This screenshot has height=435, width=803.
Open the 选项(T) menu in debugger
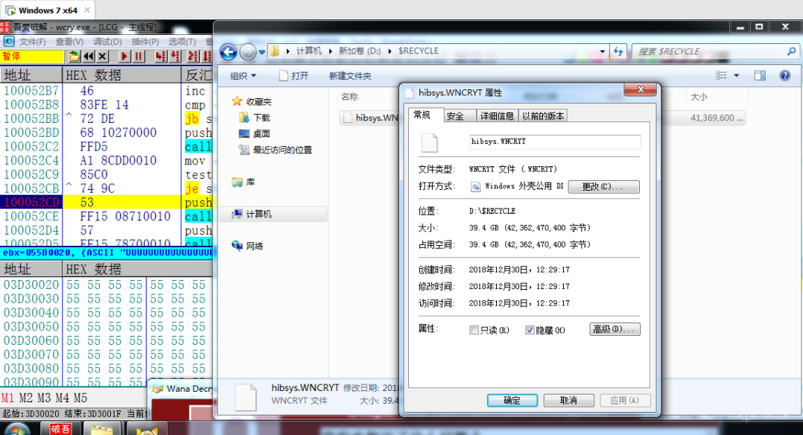coord(182,42)
